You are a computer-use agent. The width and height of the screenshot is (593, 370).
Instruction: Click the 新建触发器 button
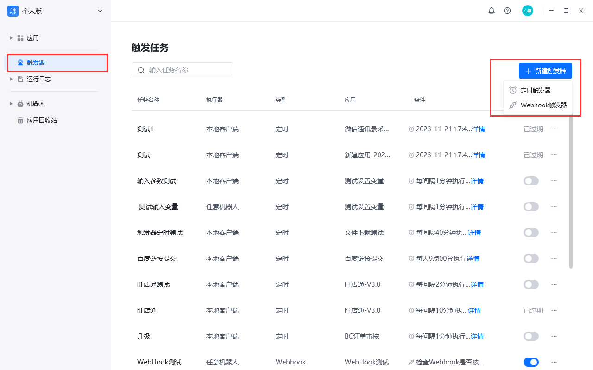545,70
